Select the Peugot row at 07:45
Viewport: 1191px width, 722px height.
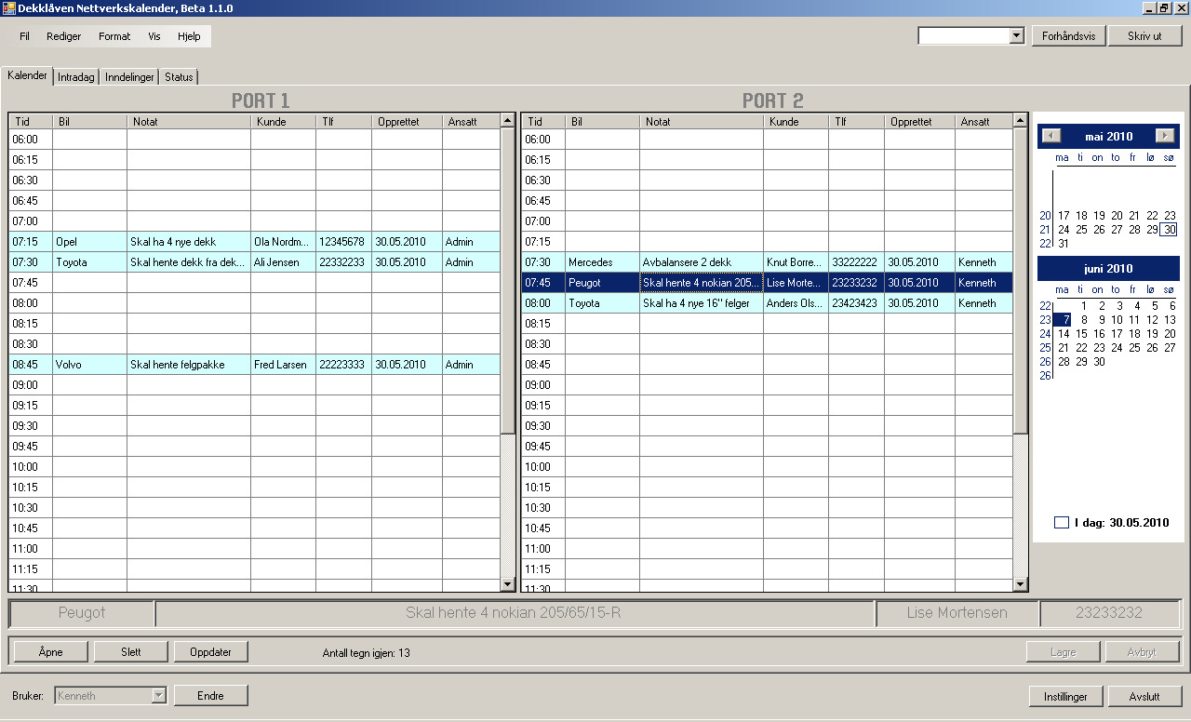tap(767, 283)
